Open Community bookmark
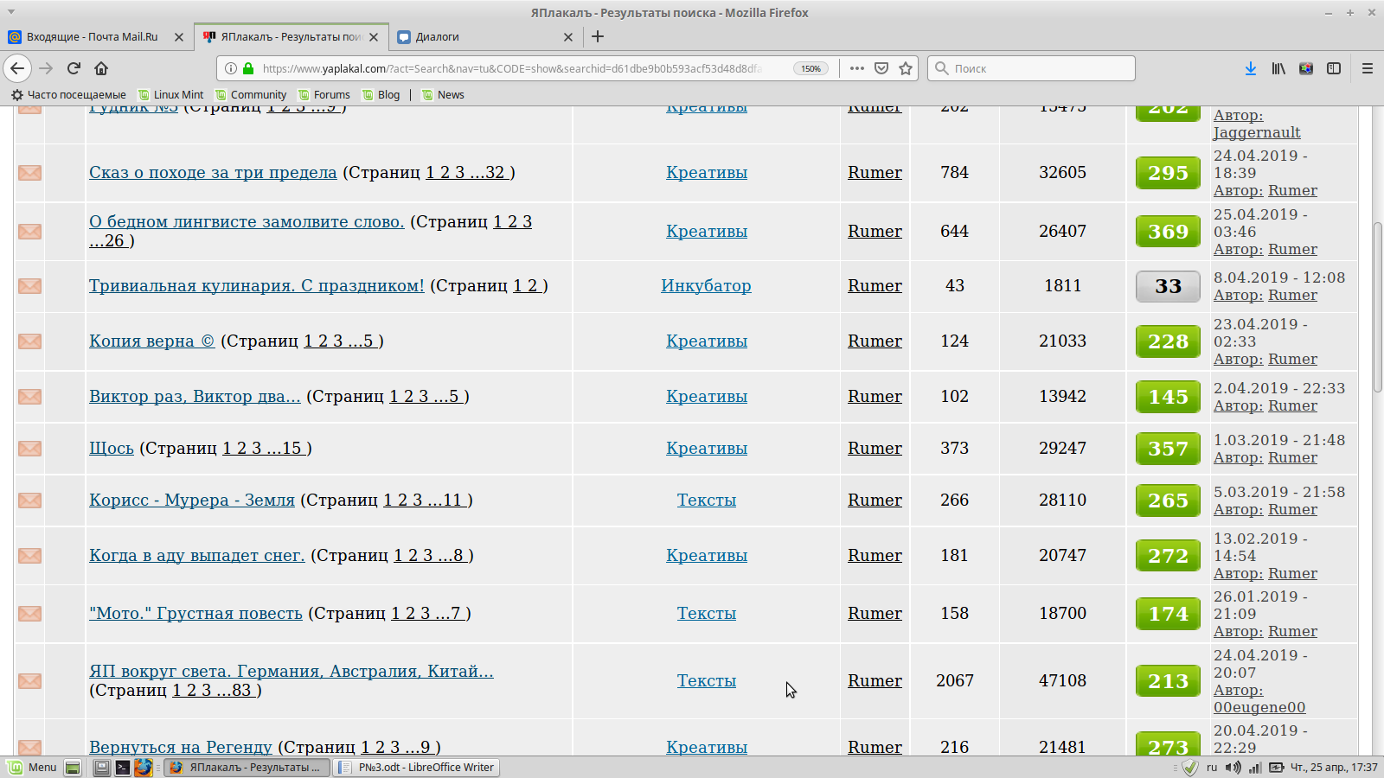Screen dimensions: 1384x778 pos(251,95)
